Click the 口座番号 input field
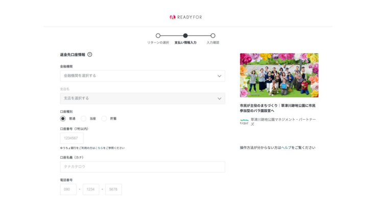 click(72, 138)
